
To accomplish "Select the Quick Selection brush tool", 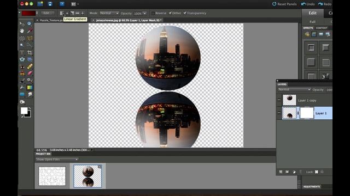I will point(30,45).
